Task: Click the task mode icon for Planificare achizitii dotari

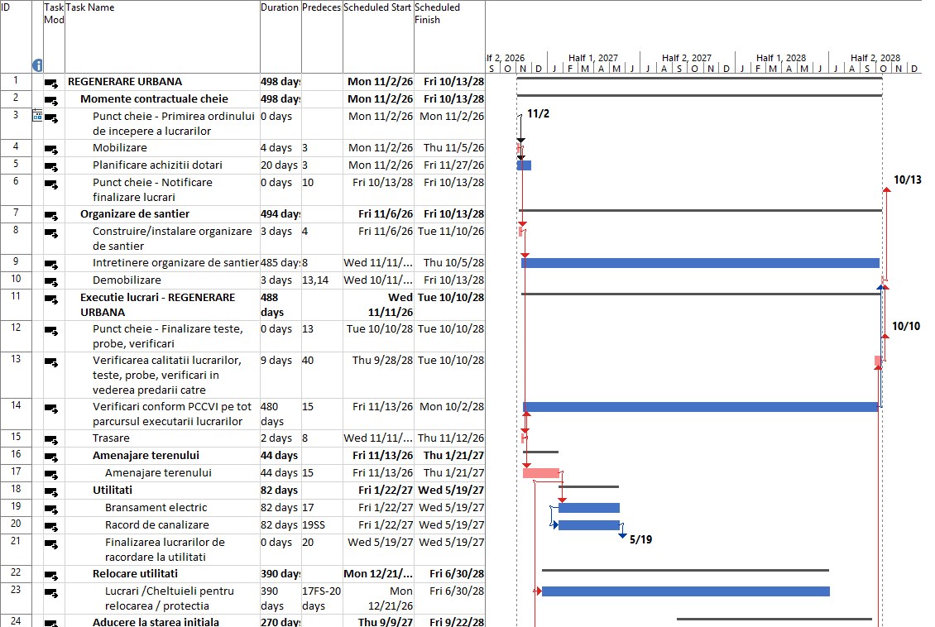Action: [x=51, y=167]
